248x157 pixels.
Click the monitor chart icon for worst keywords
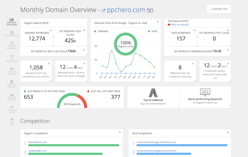point(205,92)
